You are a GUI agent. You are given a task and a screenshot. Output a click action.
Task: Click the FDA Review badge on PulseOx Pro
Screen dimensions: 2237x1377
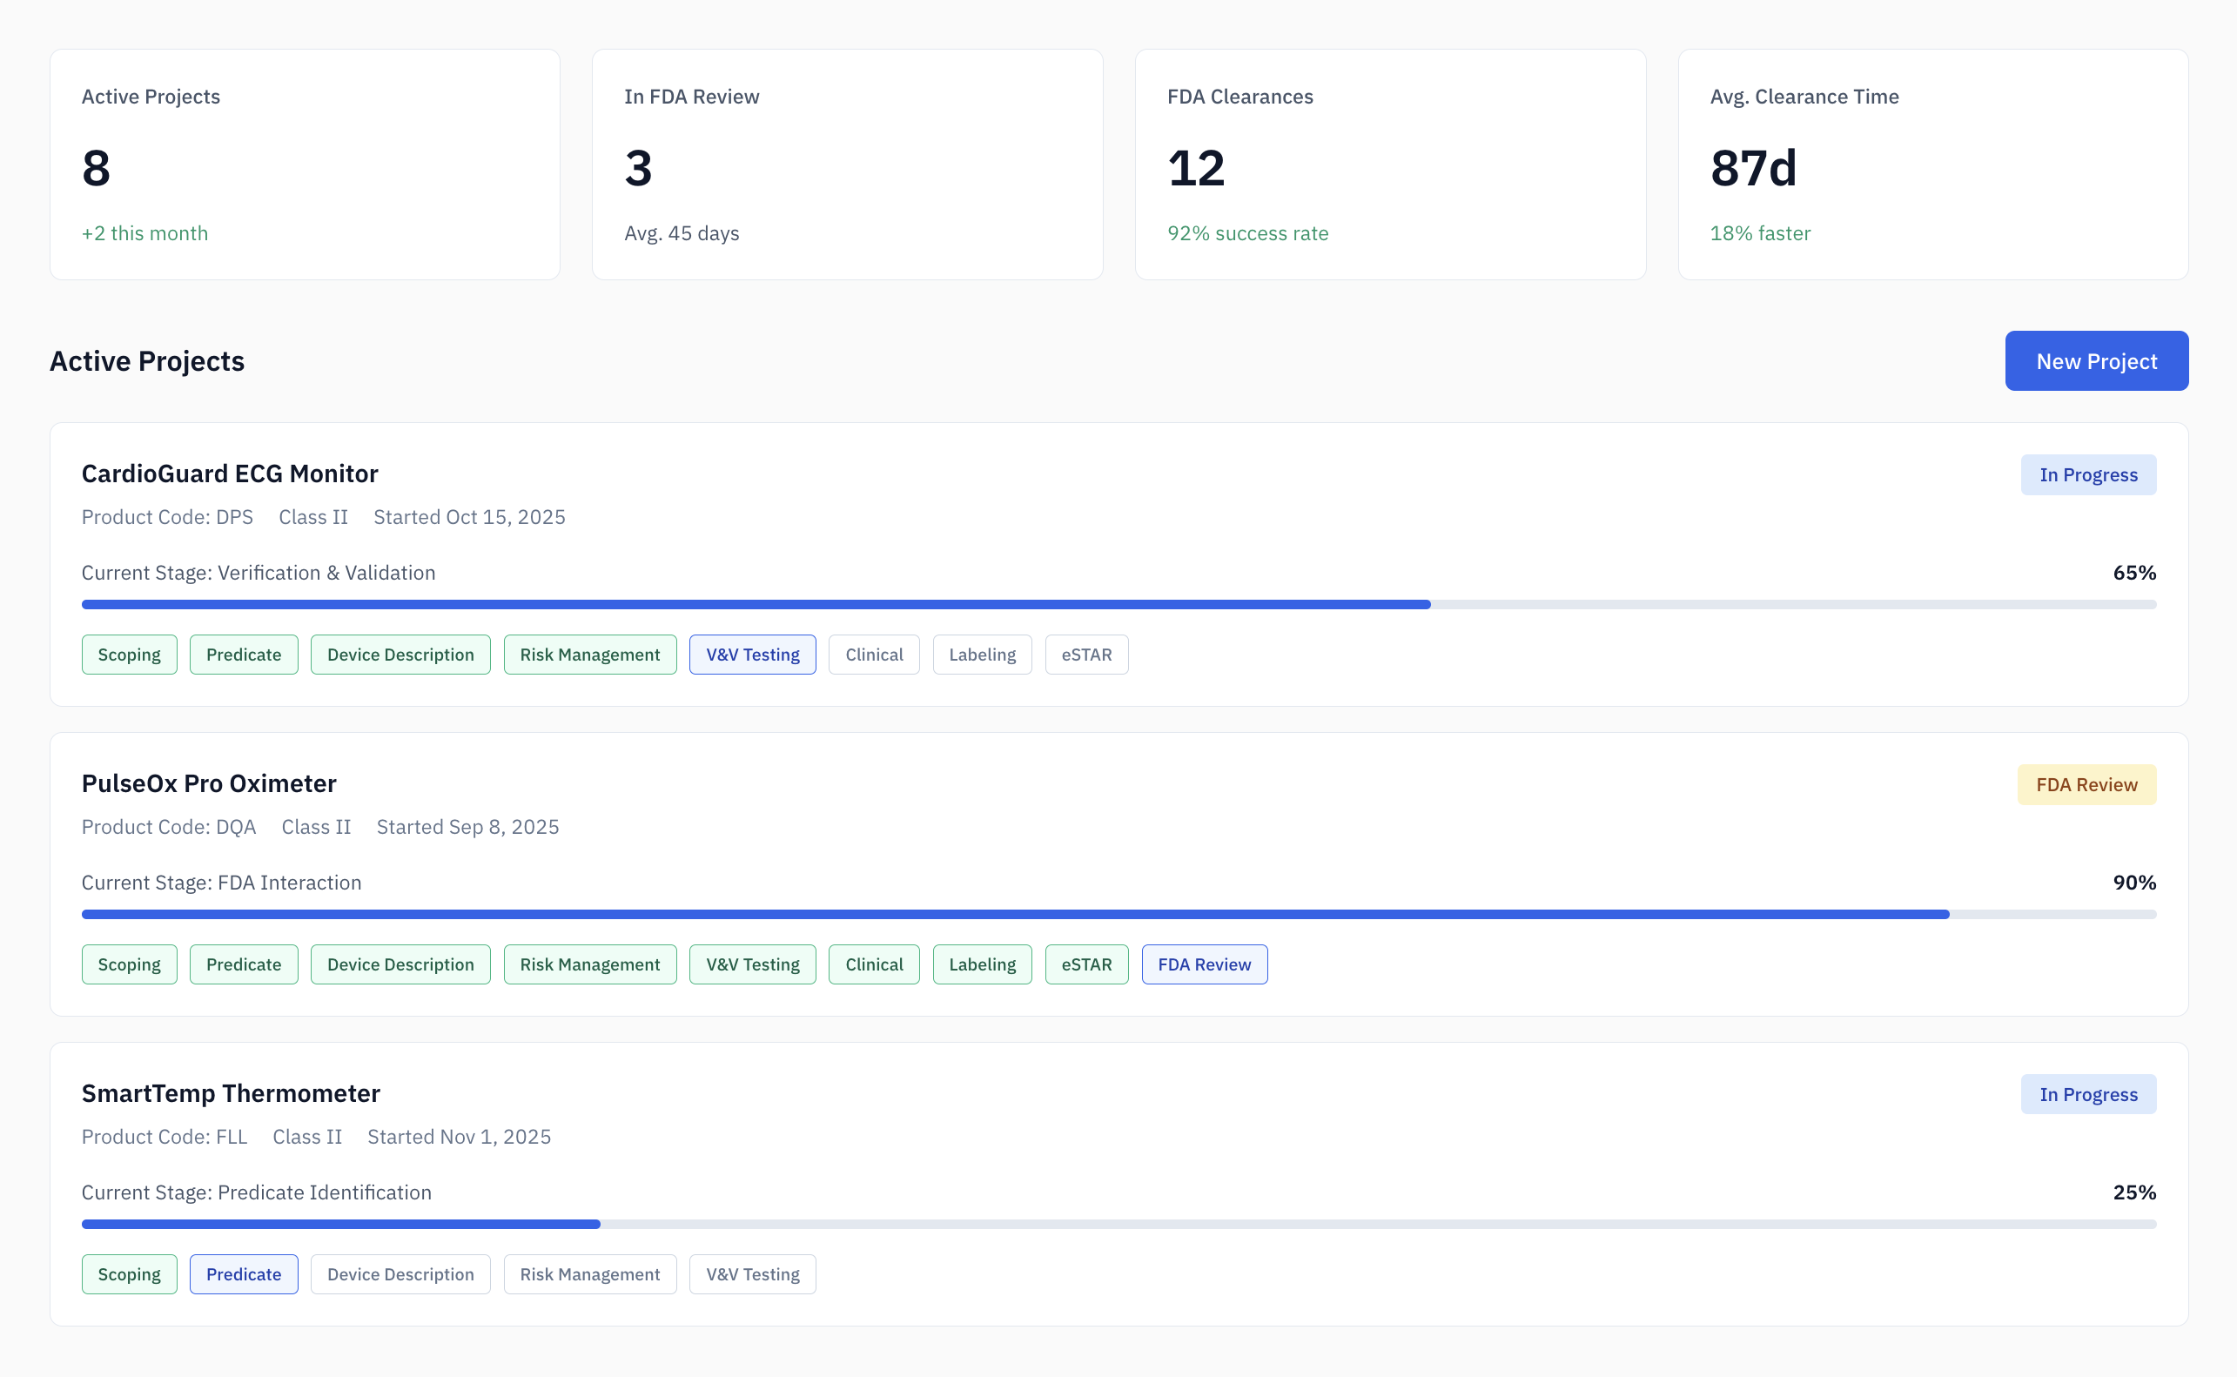[2086, 783]
